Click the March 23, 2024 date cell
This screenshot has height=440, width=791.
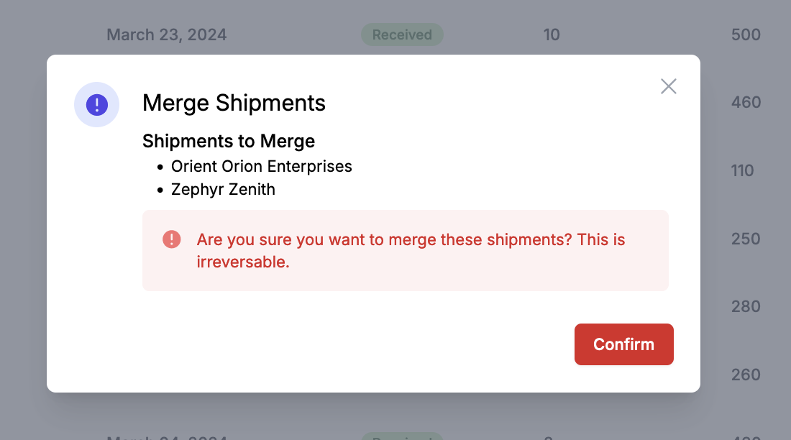point(167,35)
